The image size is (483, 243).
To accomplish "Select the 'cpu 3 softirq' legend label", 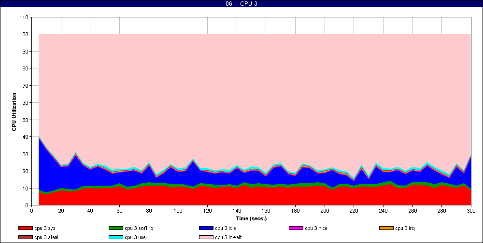I will 139,228.
